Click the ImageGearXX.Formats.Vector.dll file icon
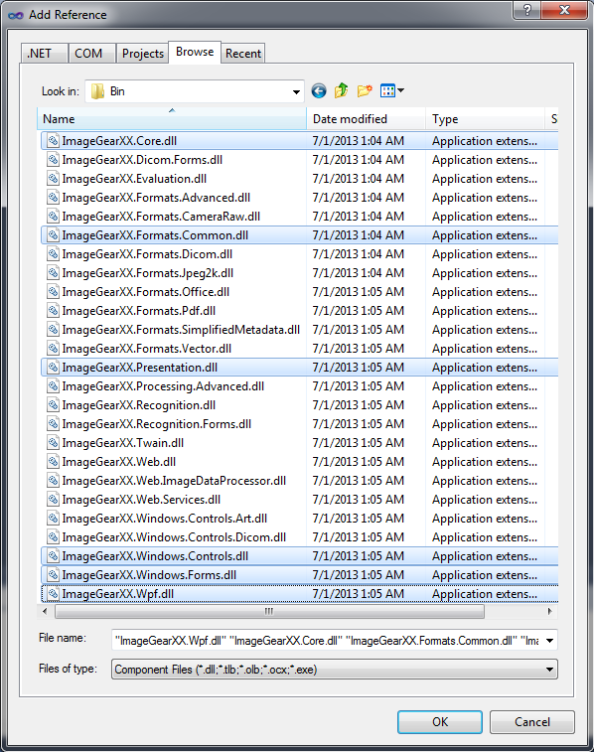594x752 pixels. [x=54, y=349]
